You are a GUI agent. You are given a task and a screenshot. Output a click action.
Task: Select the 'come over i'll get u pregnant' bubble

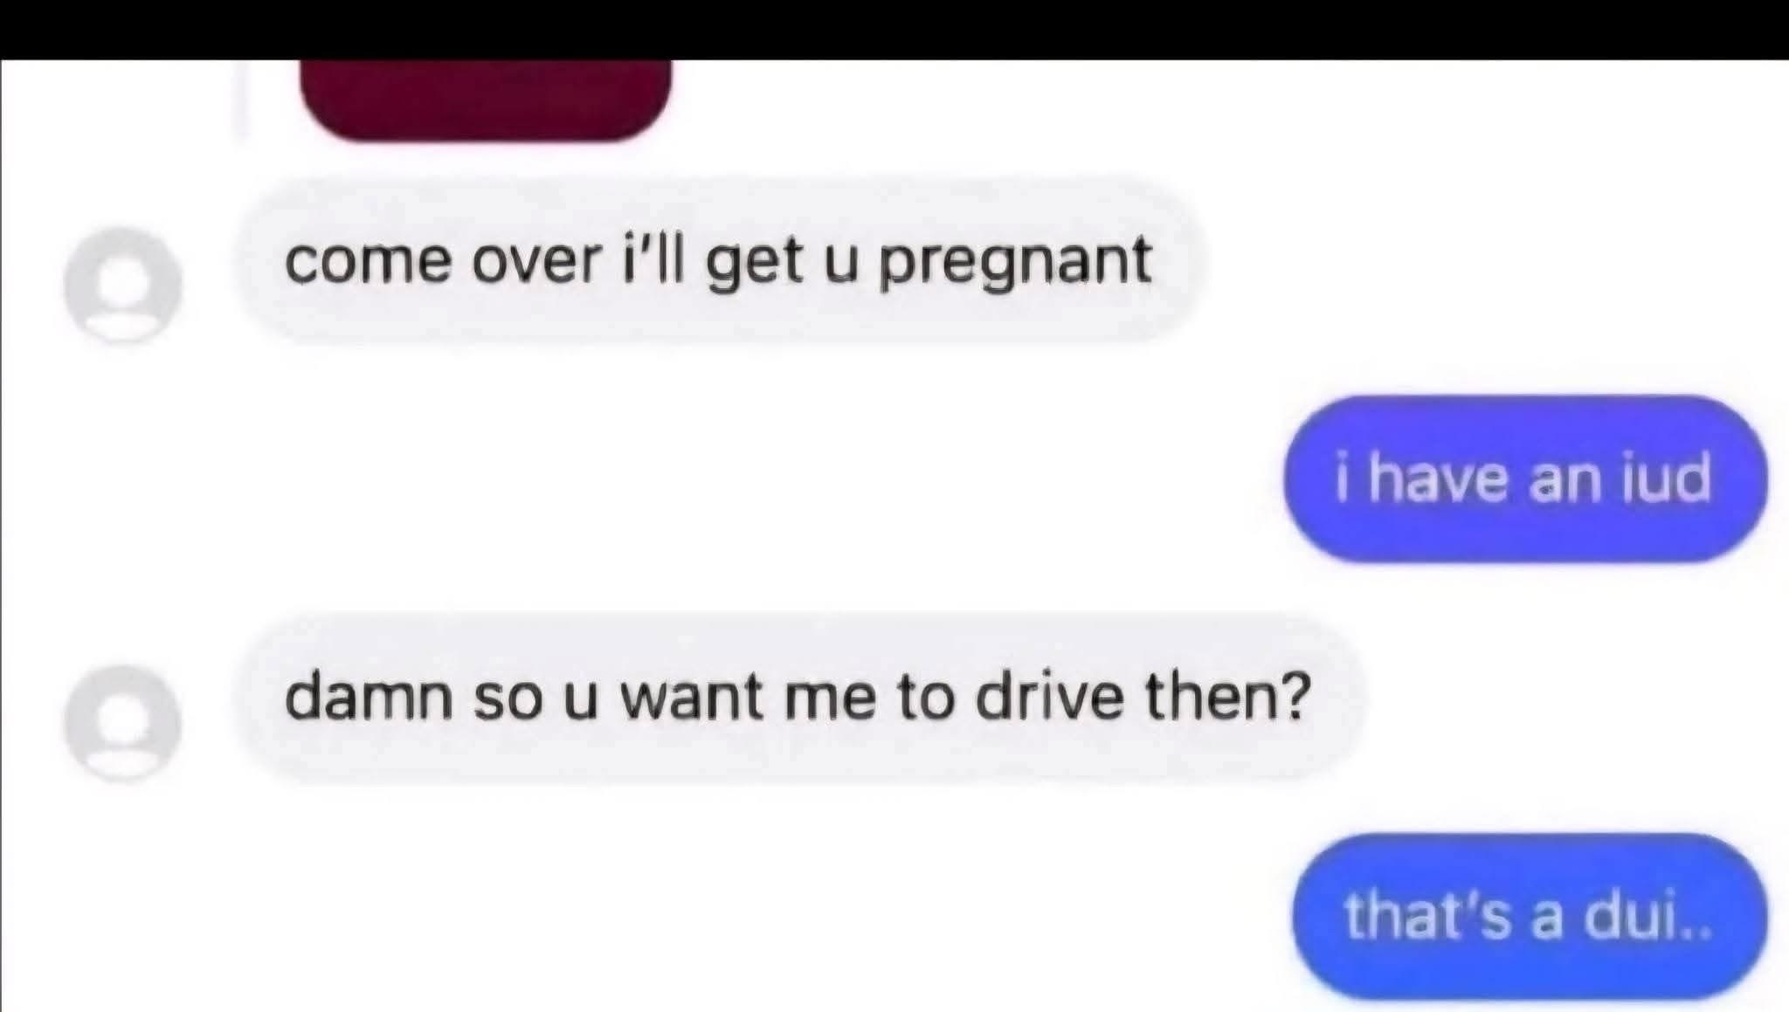pos(720,261)
